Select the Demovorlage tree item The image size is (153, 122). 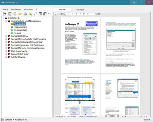click(x=20, y=30)
